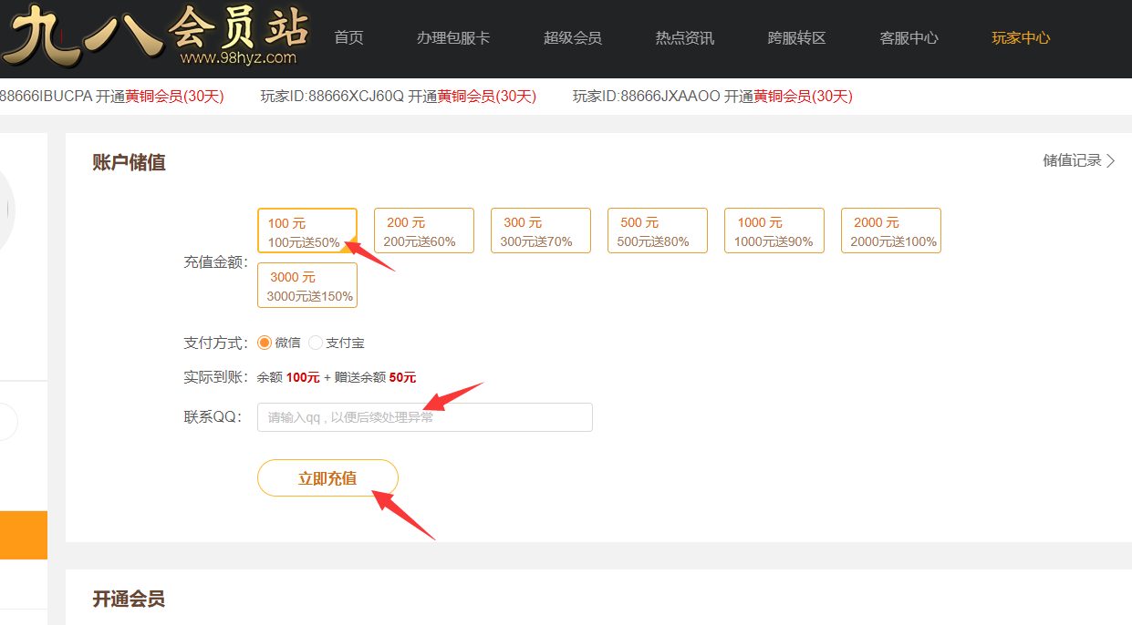Open 跨服转区 from the navigation

[x=796, y=38]
